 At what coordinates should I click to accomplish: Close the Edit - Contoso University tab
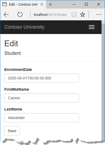[42, 4]
